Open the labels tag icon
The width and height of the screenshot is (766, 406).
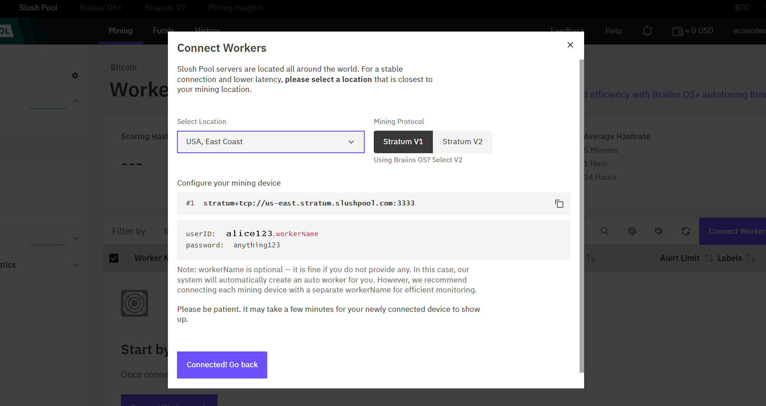coord(659,231)
